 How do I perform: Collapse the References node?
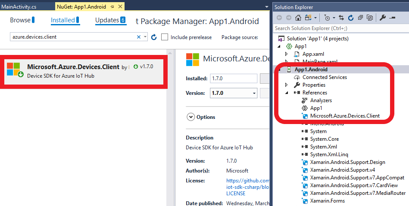[287, 93]
